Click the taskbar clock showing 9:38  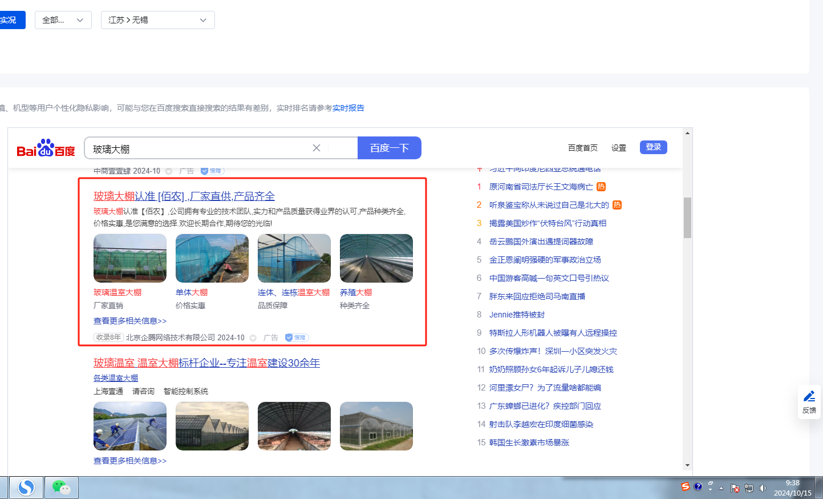coord(793,488)
